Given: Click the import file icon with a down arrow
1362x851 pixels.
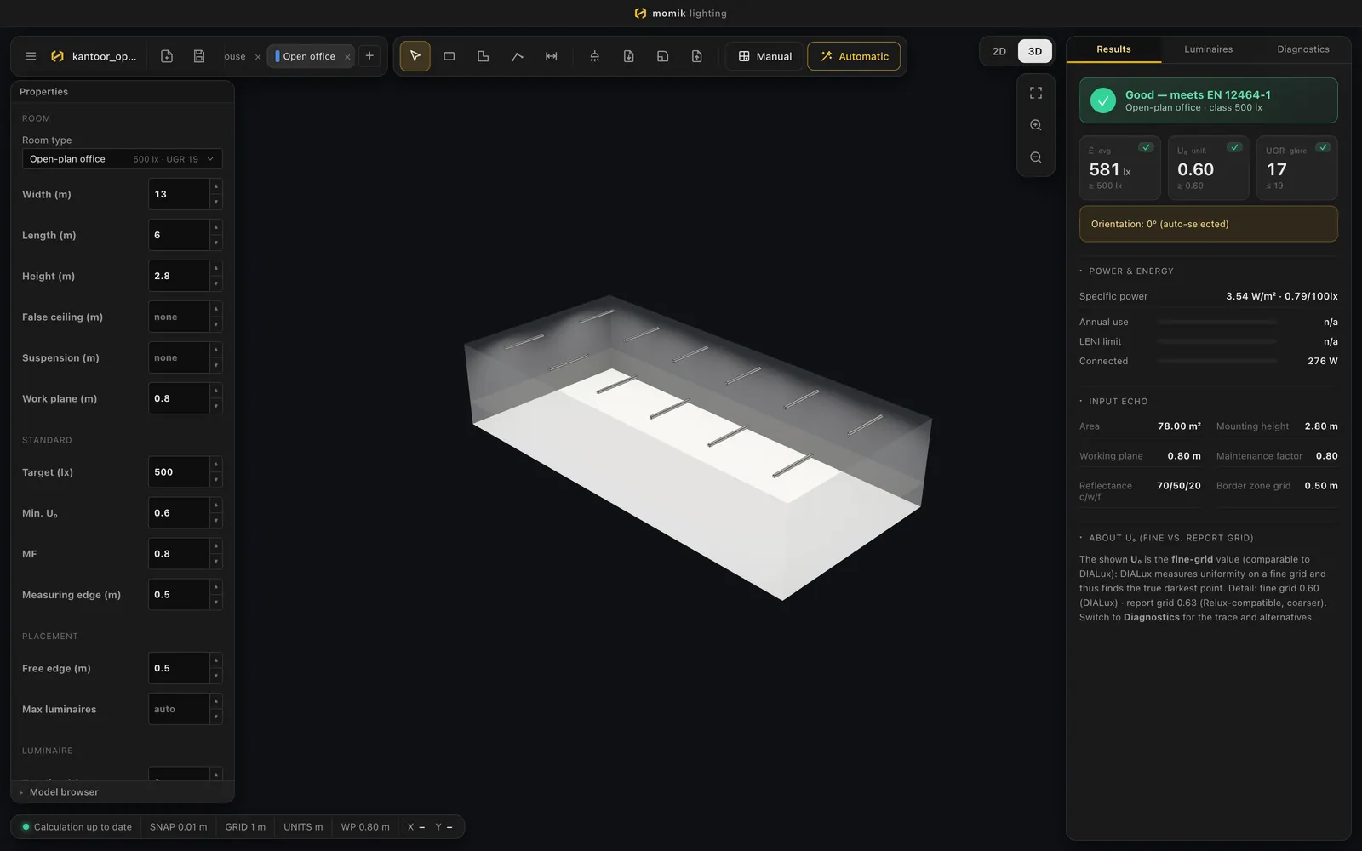Looking at the screenshot, I should pos(629,56).
